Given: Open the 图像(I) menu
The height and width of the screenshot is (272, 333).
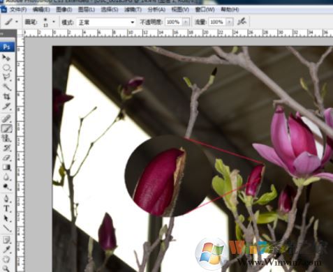Looking at the screenshot, I should coord(64,10).
